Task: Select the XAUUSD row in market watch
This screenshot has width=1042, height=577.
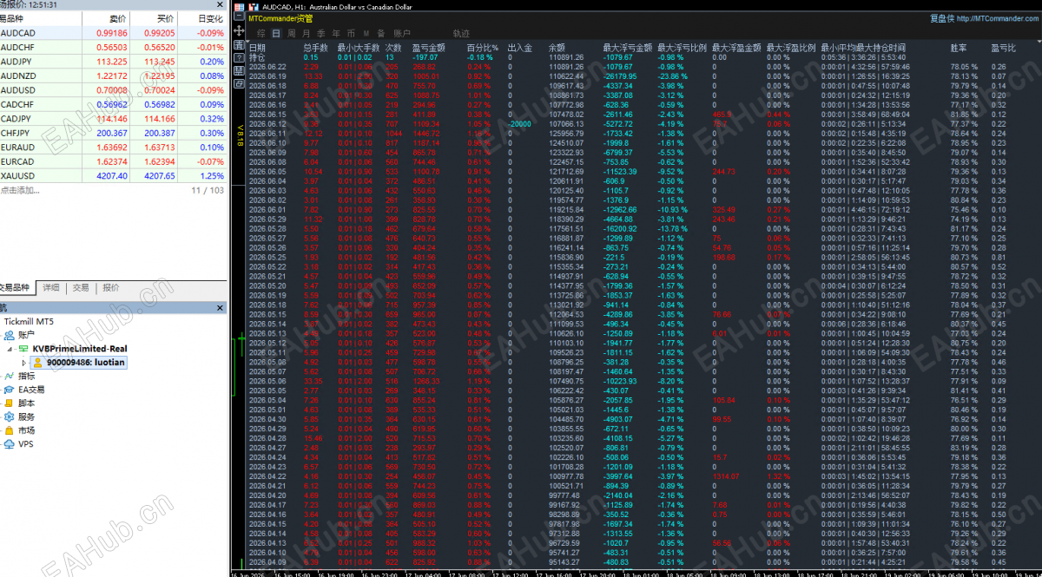Action: click(x=113, y=175)
